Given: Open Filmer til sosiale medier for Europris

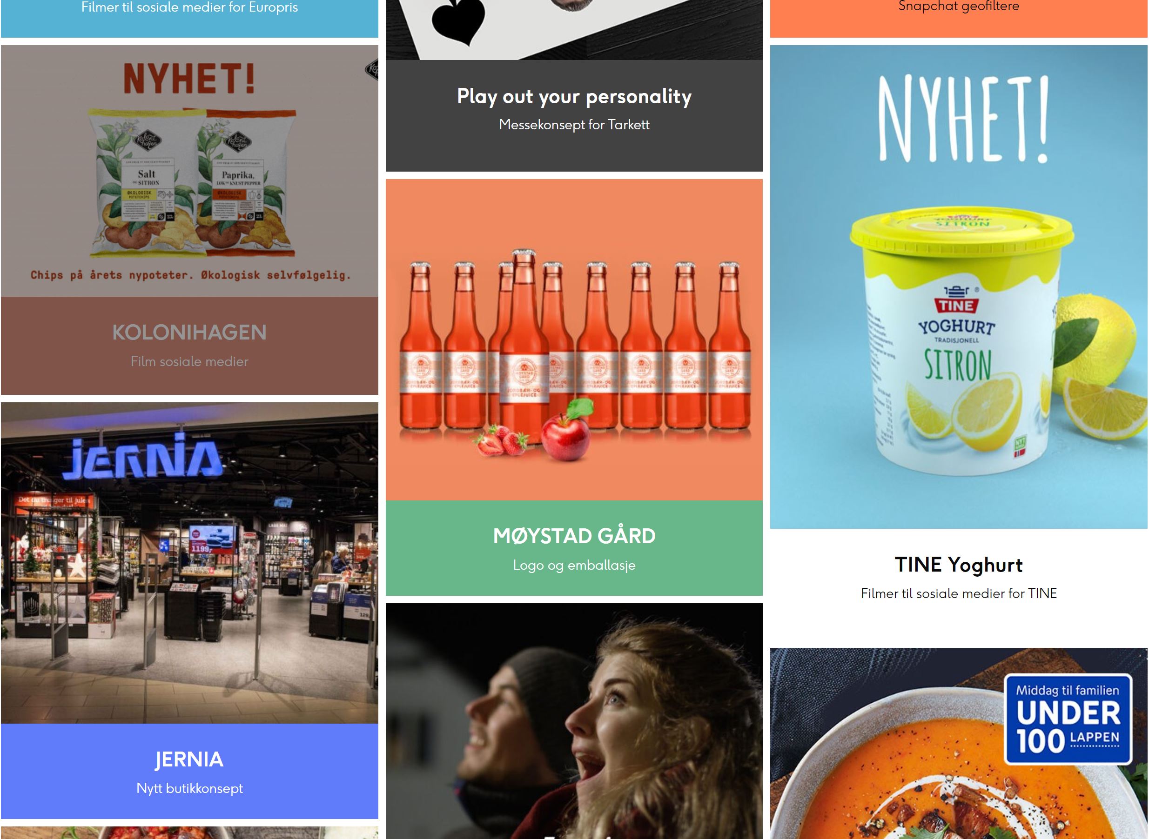Looking at the screenshot, I should point(189,7).
